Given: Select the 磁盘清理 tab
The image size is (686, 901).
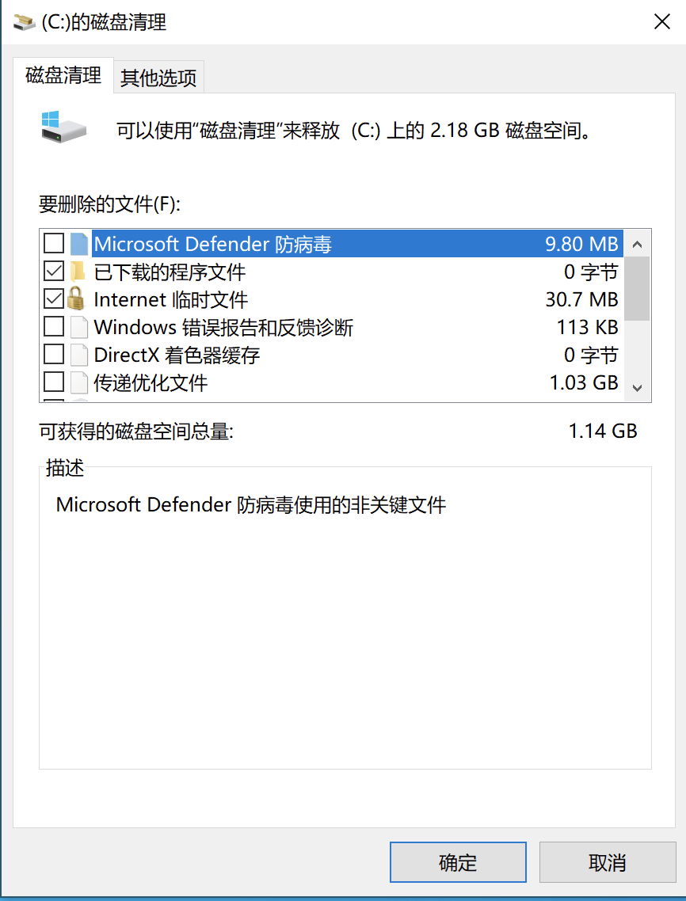Looking at the screenshot, I should point(63,75).
